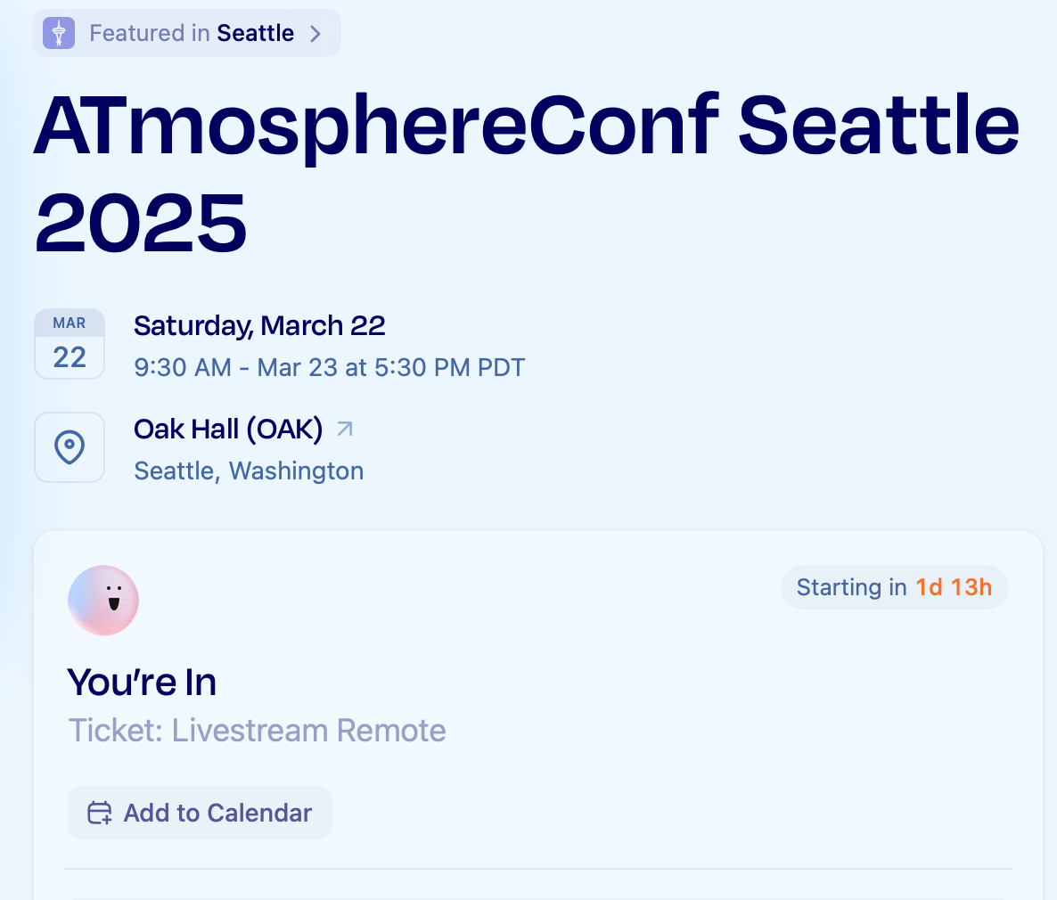Open the Oak Hall (OAK) venue link
The width and height of the screenshot is (1057, 900).
tap(228, 430)
